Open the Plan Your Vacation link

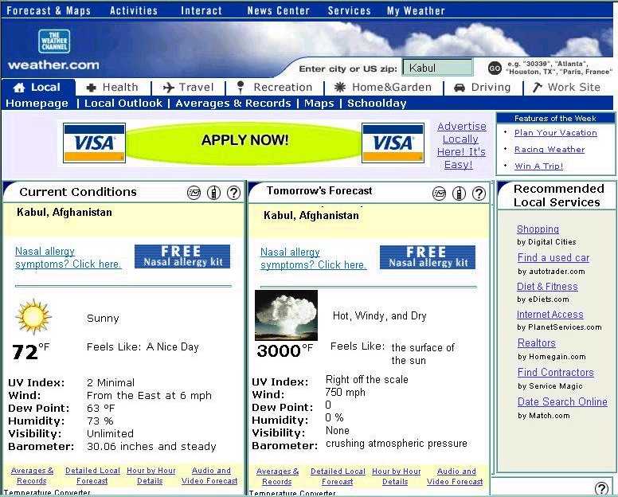tap(555, 133)
